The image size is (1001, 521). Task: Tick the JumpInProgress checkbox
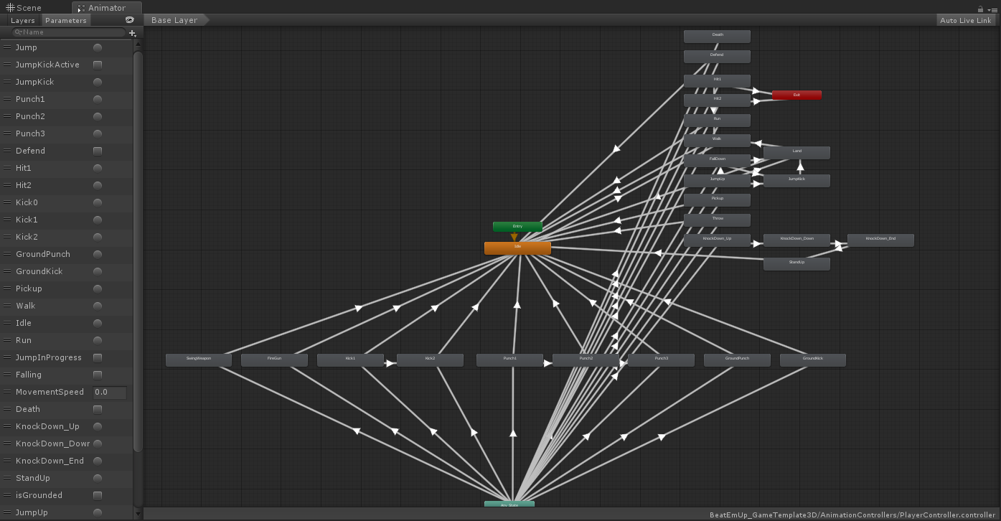point(98,357)
